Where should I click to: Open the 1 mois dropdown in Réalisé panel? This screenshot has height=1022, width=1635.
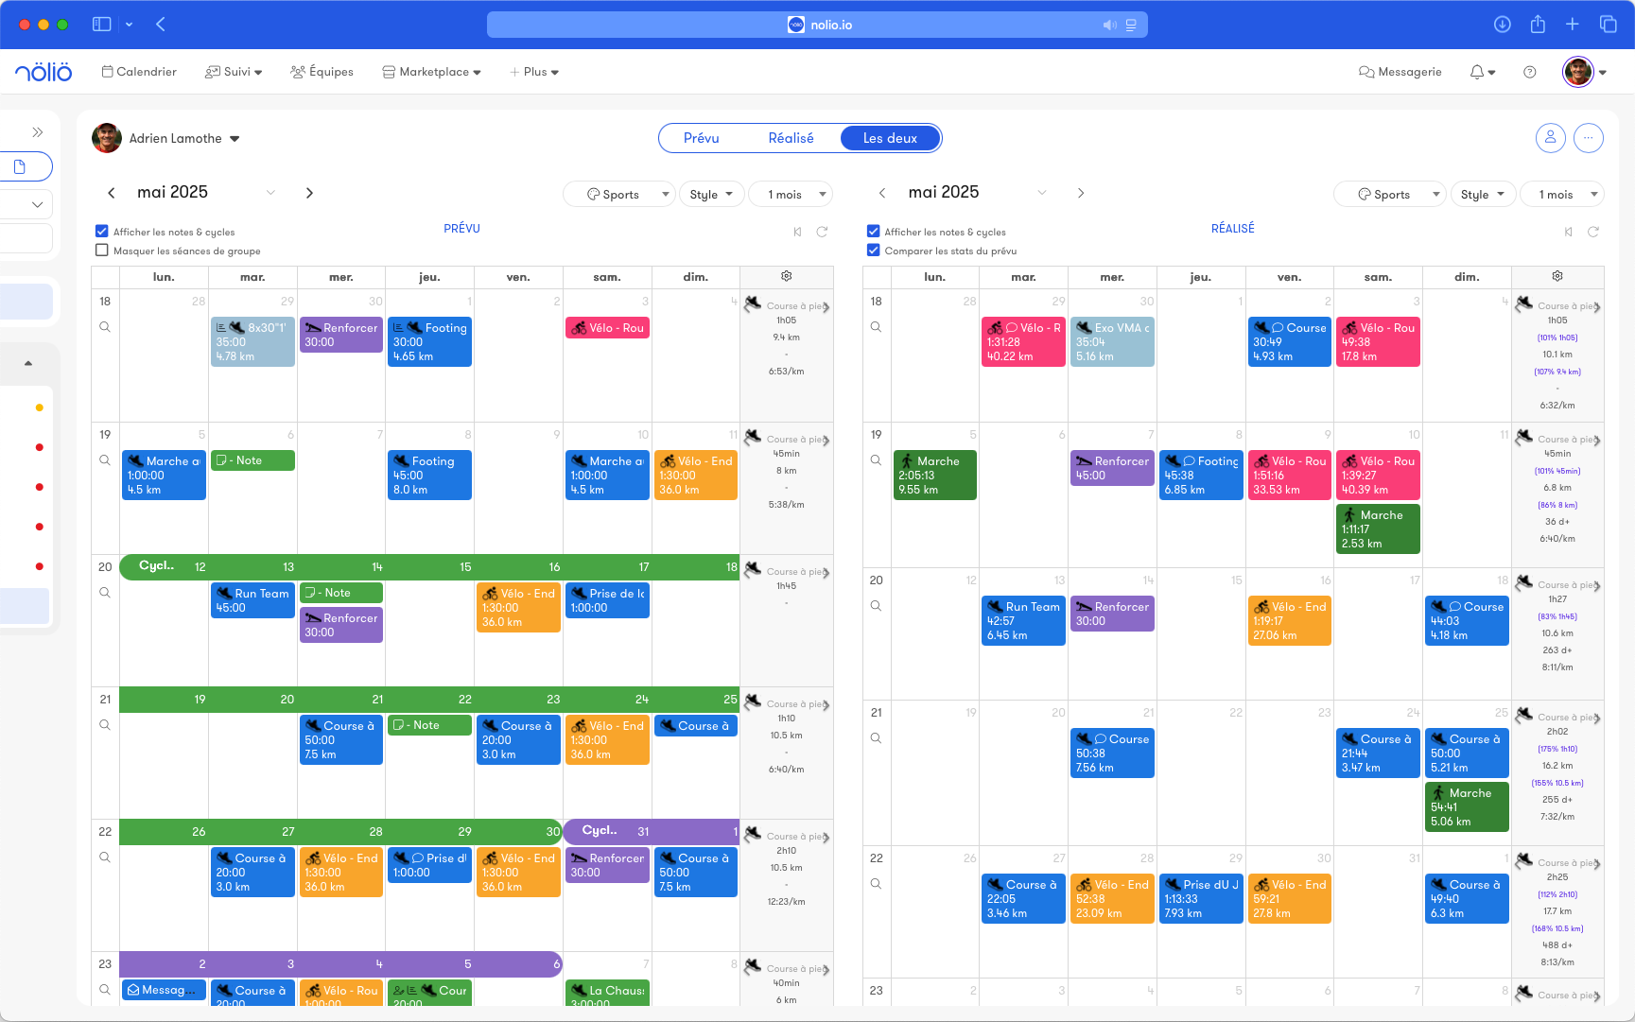(x=1561, y=194)
